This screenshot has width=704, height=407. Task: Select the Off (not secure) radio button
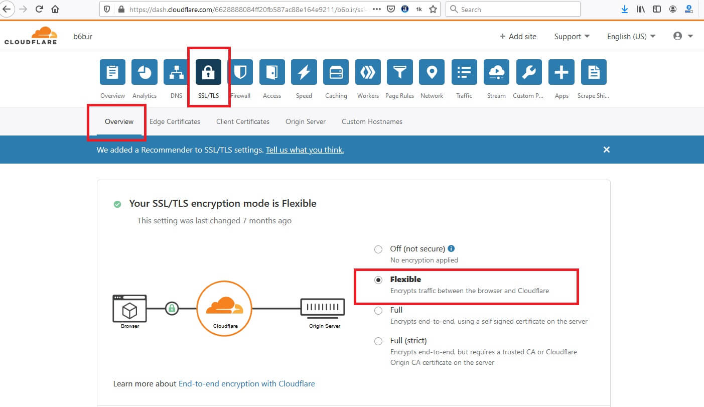click(x=378, y=249)
